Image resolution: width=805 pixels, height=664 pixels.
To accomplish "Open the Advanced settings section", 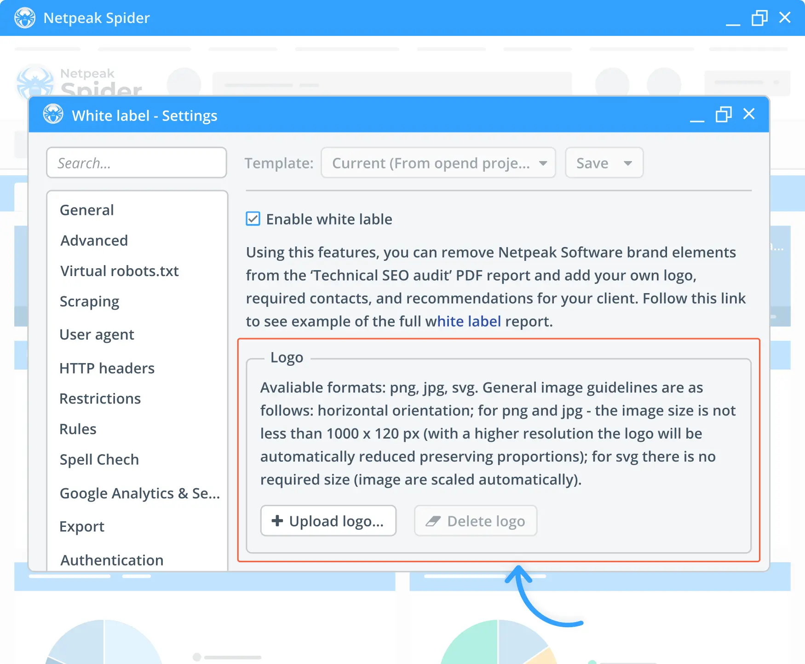I will tap(94, 240).
